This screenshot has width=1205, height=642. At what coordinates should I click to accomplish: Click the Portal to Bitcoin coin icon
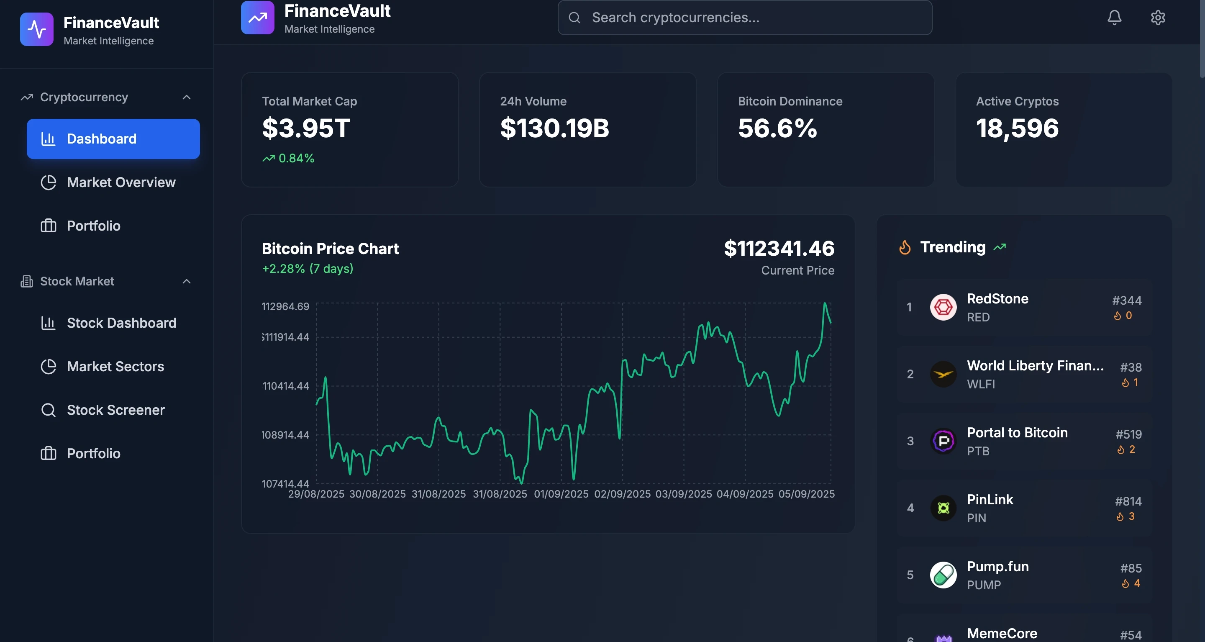point(943,441)
